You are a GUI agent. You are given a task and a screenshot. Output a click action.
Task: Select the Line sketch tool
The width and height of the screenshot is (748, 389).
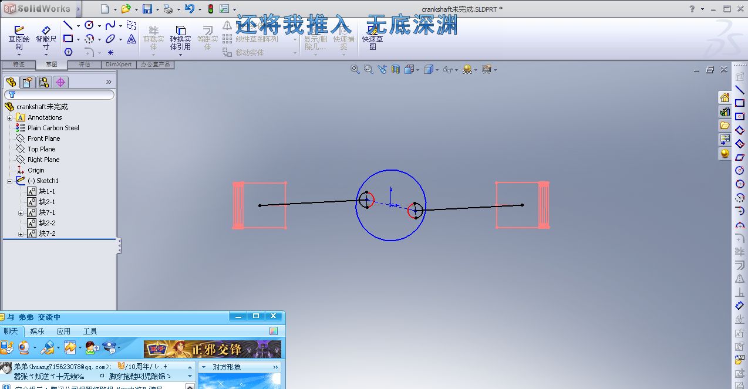(68, 25)
